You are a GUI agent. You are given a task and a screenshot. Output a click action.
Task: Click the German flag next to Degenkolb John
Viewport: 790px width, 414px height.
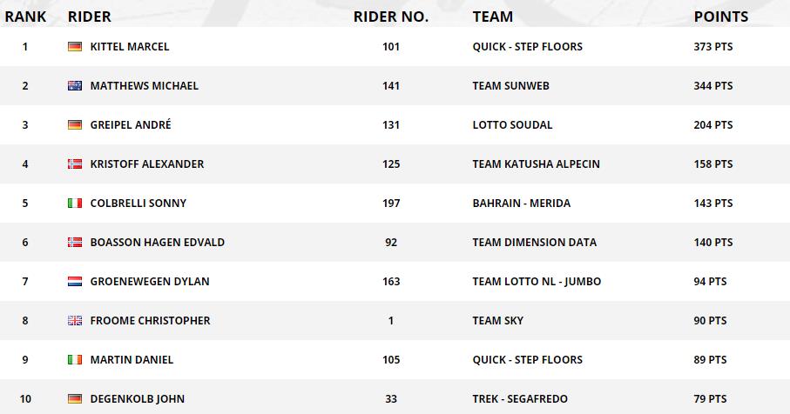75,399
